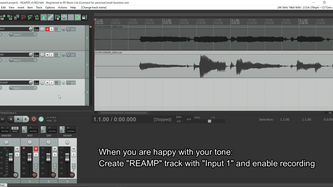Click the Save project toolbar icon
This screenshot has height=187, width=333.
click(x=10, y=17)
